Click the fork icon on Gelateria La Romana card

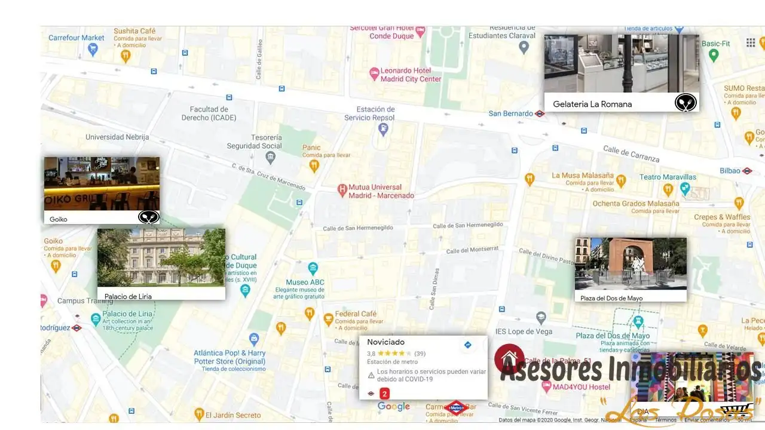coord(686,103)
